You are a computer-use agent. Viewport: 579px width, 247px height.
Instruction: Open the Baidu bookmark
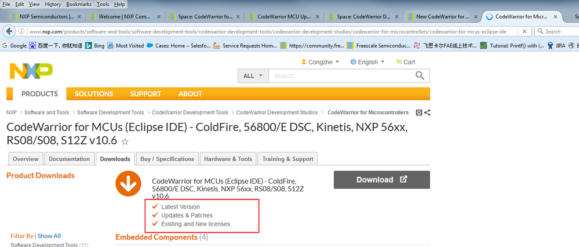56,46
